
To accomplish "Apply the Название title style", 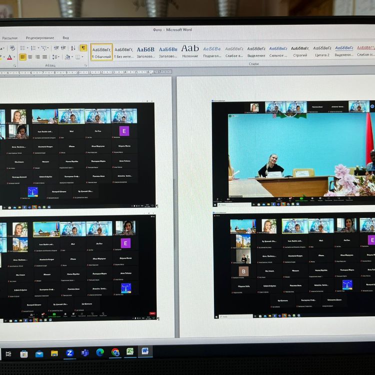I will (190, 51).
